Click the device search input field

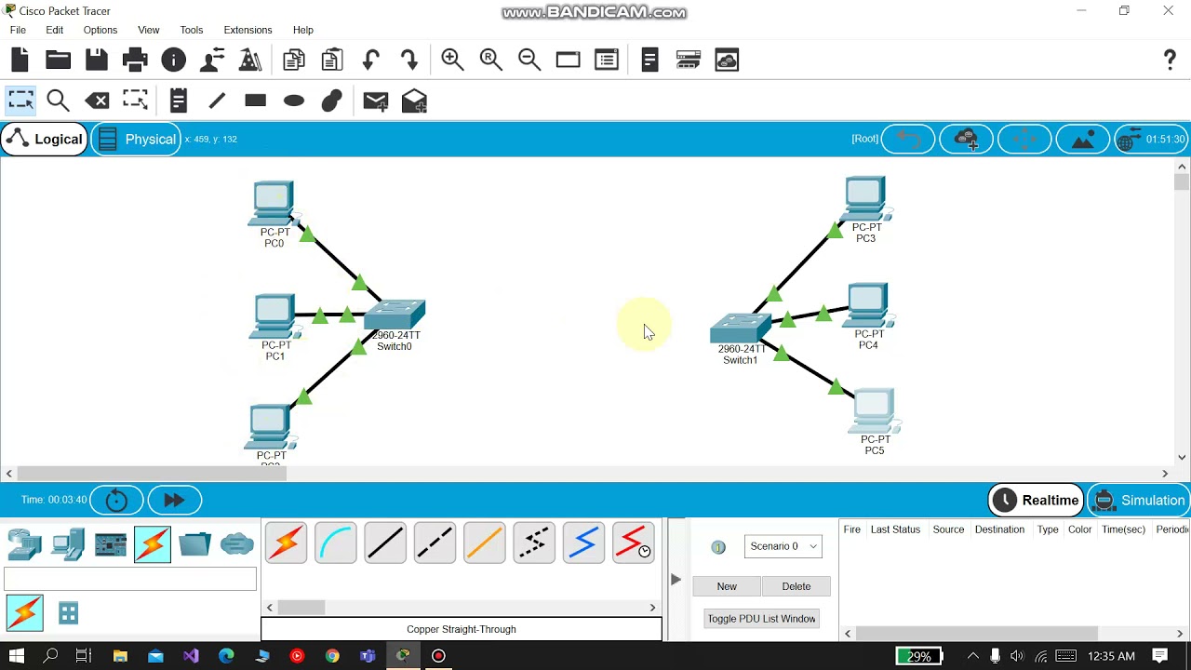(x=130, y=579)
